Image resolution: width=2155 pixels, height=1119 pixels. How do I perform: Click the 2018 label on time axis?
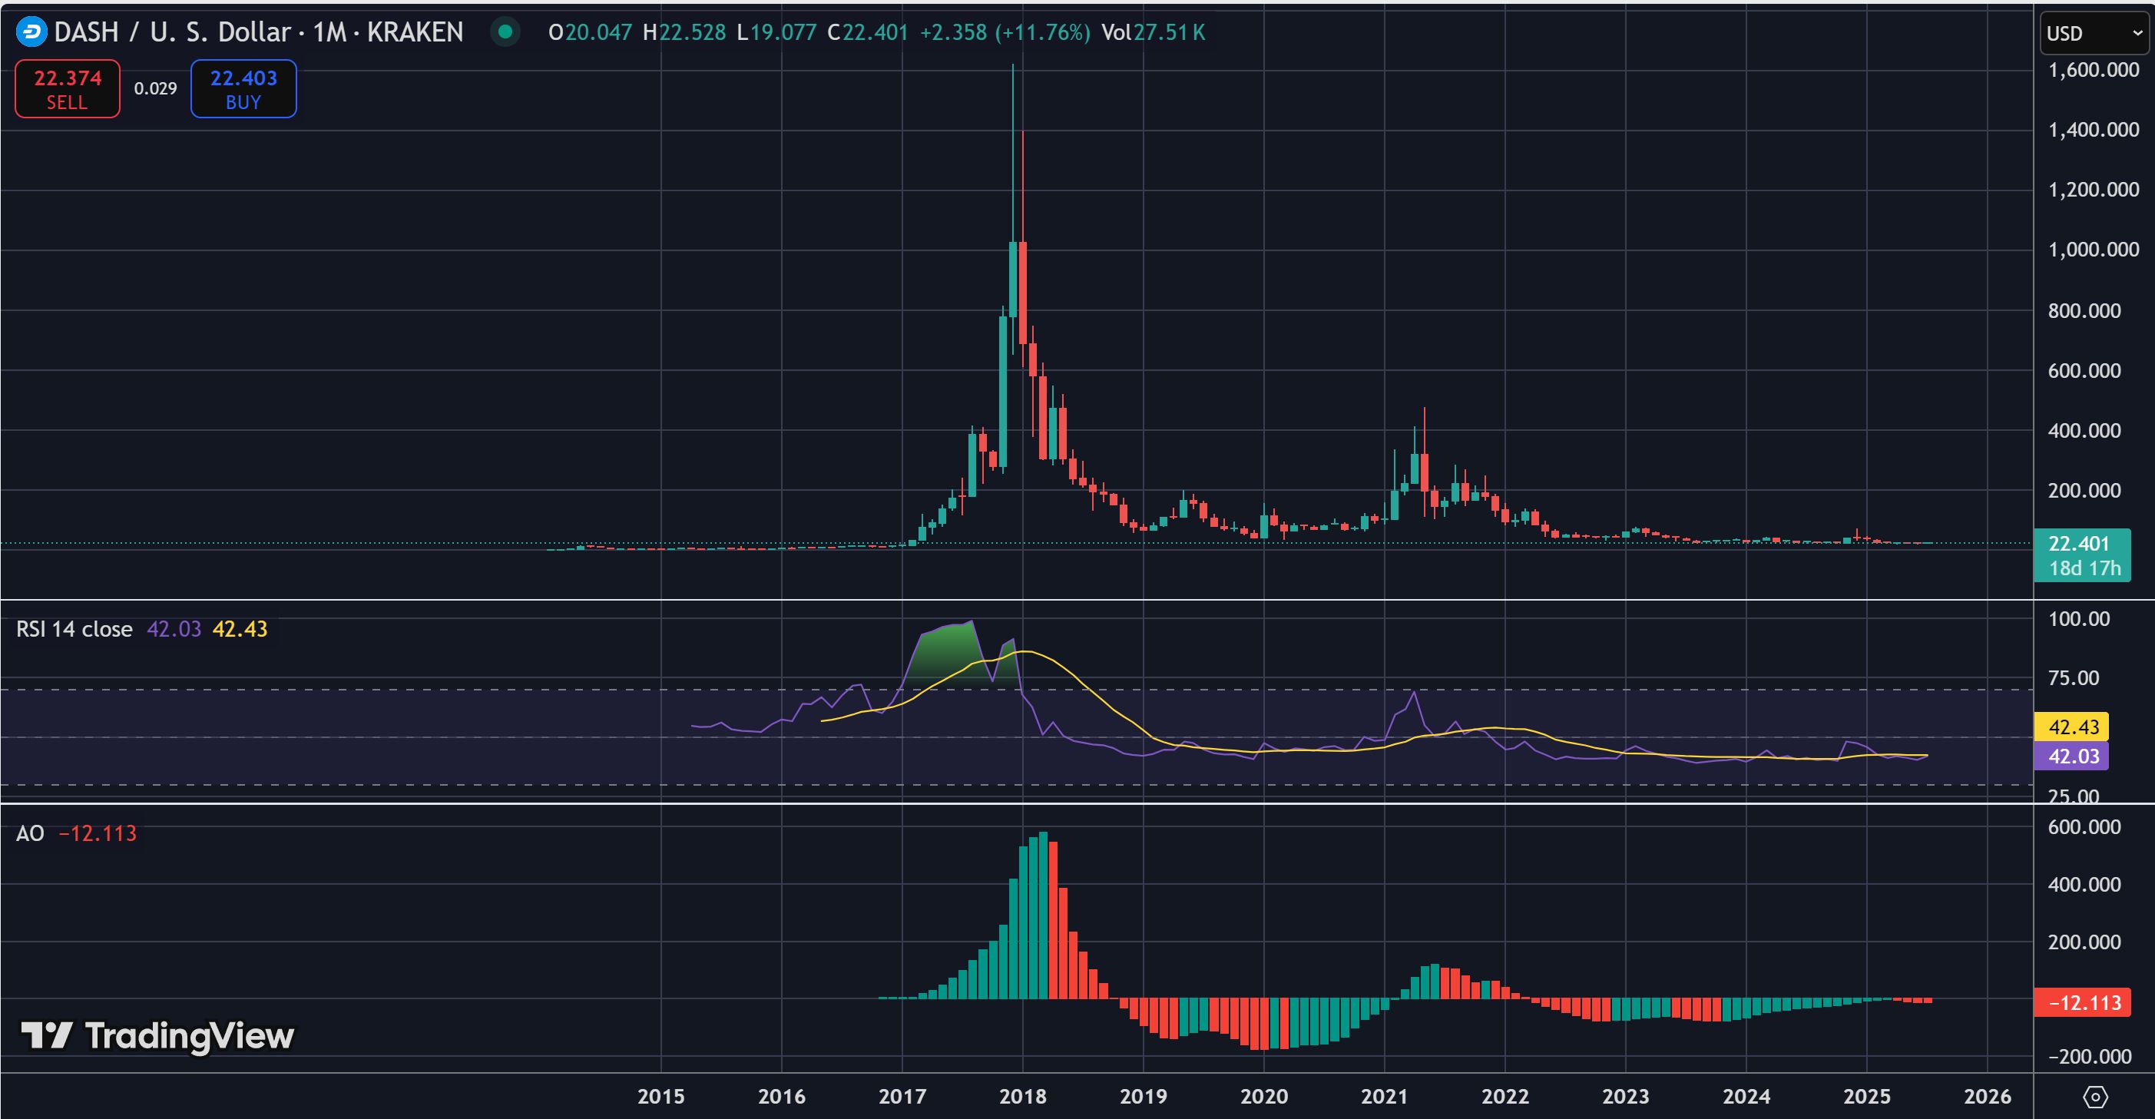click(x=1022, y=1097)
